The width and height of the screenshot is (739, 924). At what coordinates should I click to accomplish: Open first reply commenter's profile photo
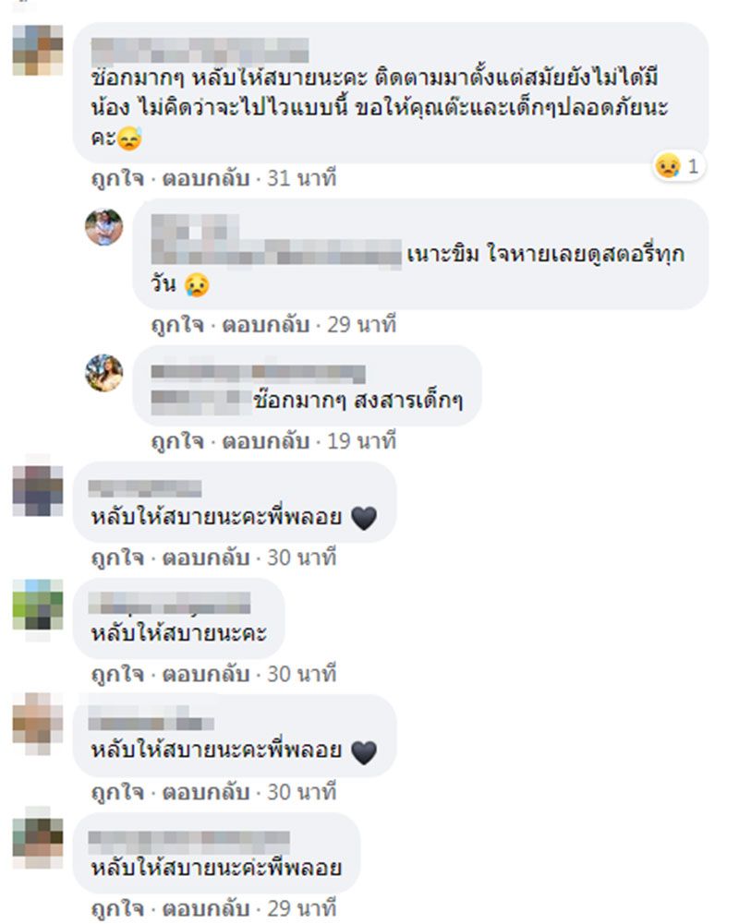(103, 227)
